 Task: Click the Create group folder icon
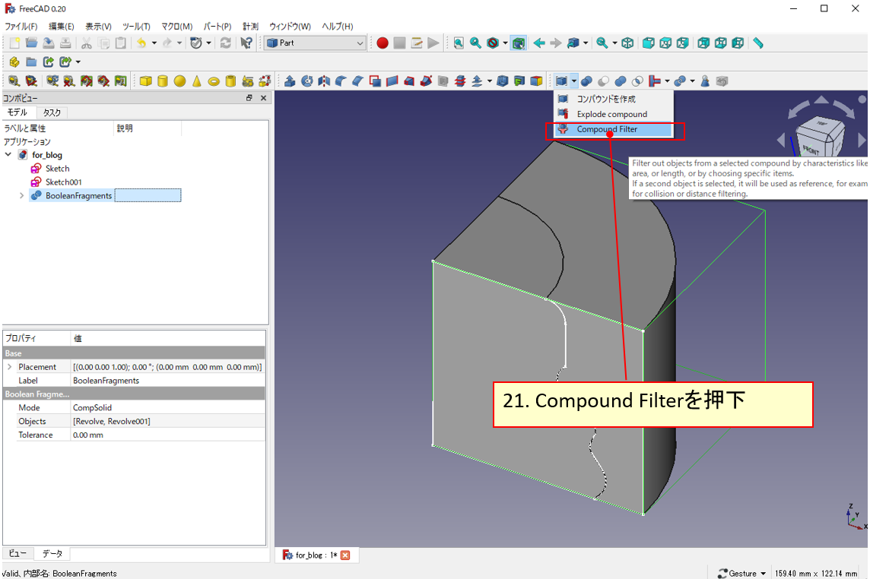click(x=31, y=62)
